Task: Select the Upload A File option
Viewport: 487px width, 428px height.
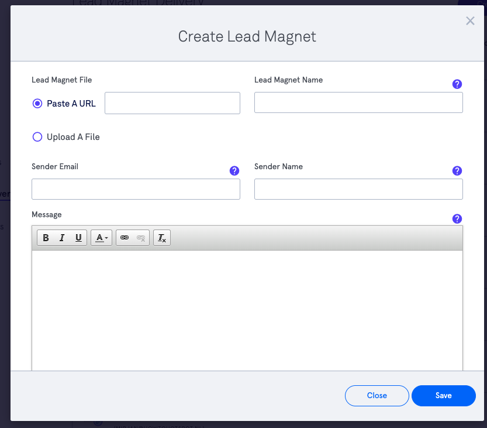Action: (x=37, y=137)
